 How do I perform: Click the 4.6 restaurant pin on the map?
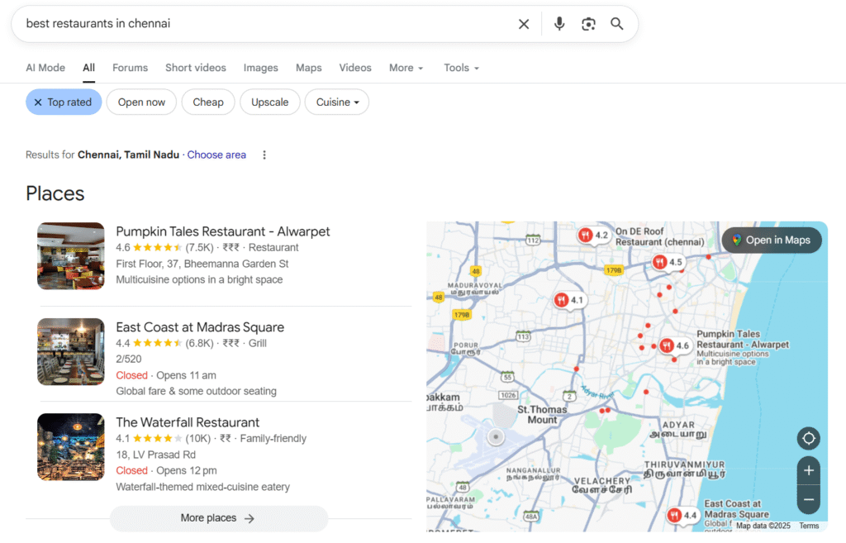tap(668, 345)
